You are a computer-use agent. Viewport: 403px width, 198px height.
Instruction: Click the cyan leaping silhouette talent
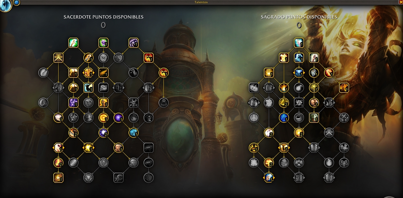click(88, 88)
